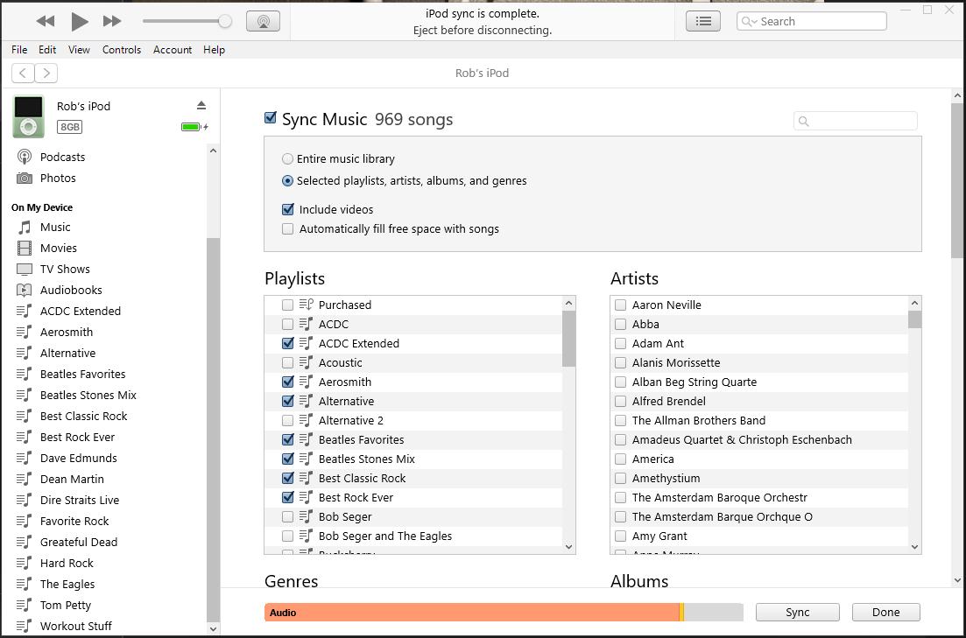Screen dimensions: 966x638
Task: Open the View menu
Action: pyautogui.click(x=79, y=50)
